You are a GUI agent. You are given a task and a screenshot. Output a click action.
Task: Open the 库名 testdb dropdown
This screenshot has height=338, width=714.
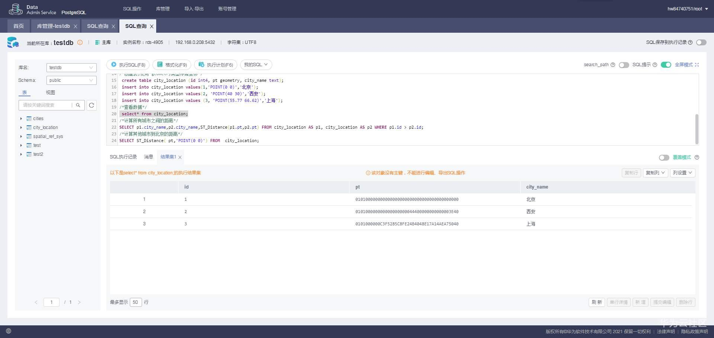pyautogui.click(x=71, y=68)
